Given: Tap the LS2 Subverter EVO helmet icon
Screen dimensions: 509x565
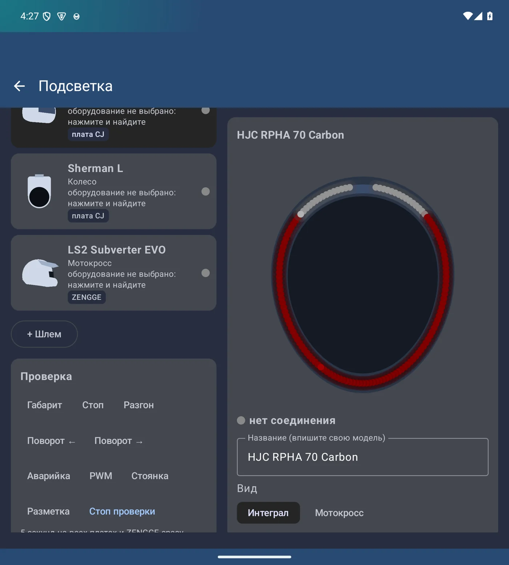Looking at the screenshot, I should tap(40, 273).
